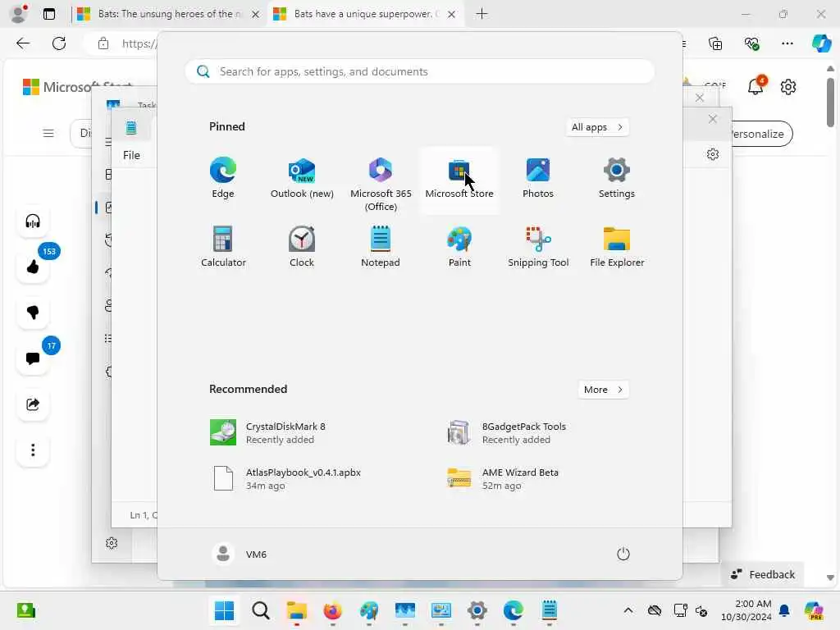The height and width of the screenshot is (630, 840).
Task: Open File Explorer on the taskbar
Action: (x=296, y=610)
